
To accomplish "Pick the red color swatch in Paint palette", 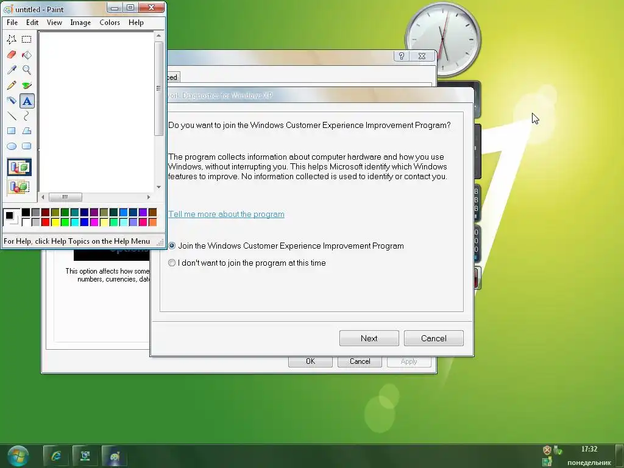I will pos(45,222).
